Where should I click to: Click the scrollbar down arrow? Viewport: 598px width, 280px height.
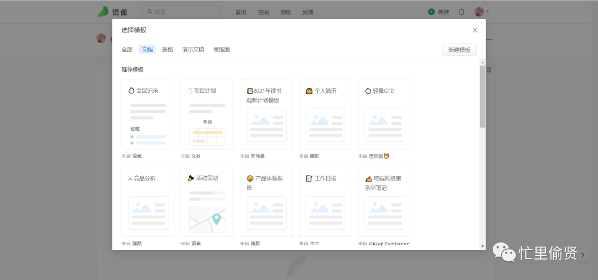tap(482, 246)
